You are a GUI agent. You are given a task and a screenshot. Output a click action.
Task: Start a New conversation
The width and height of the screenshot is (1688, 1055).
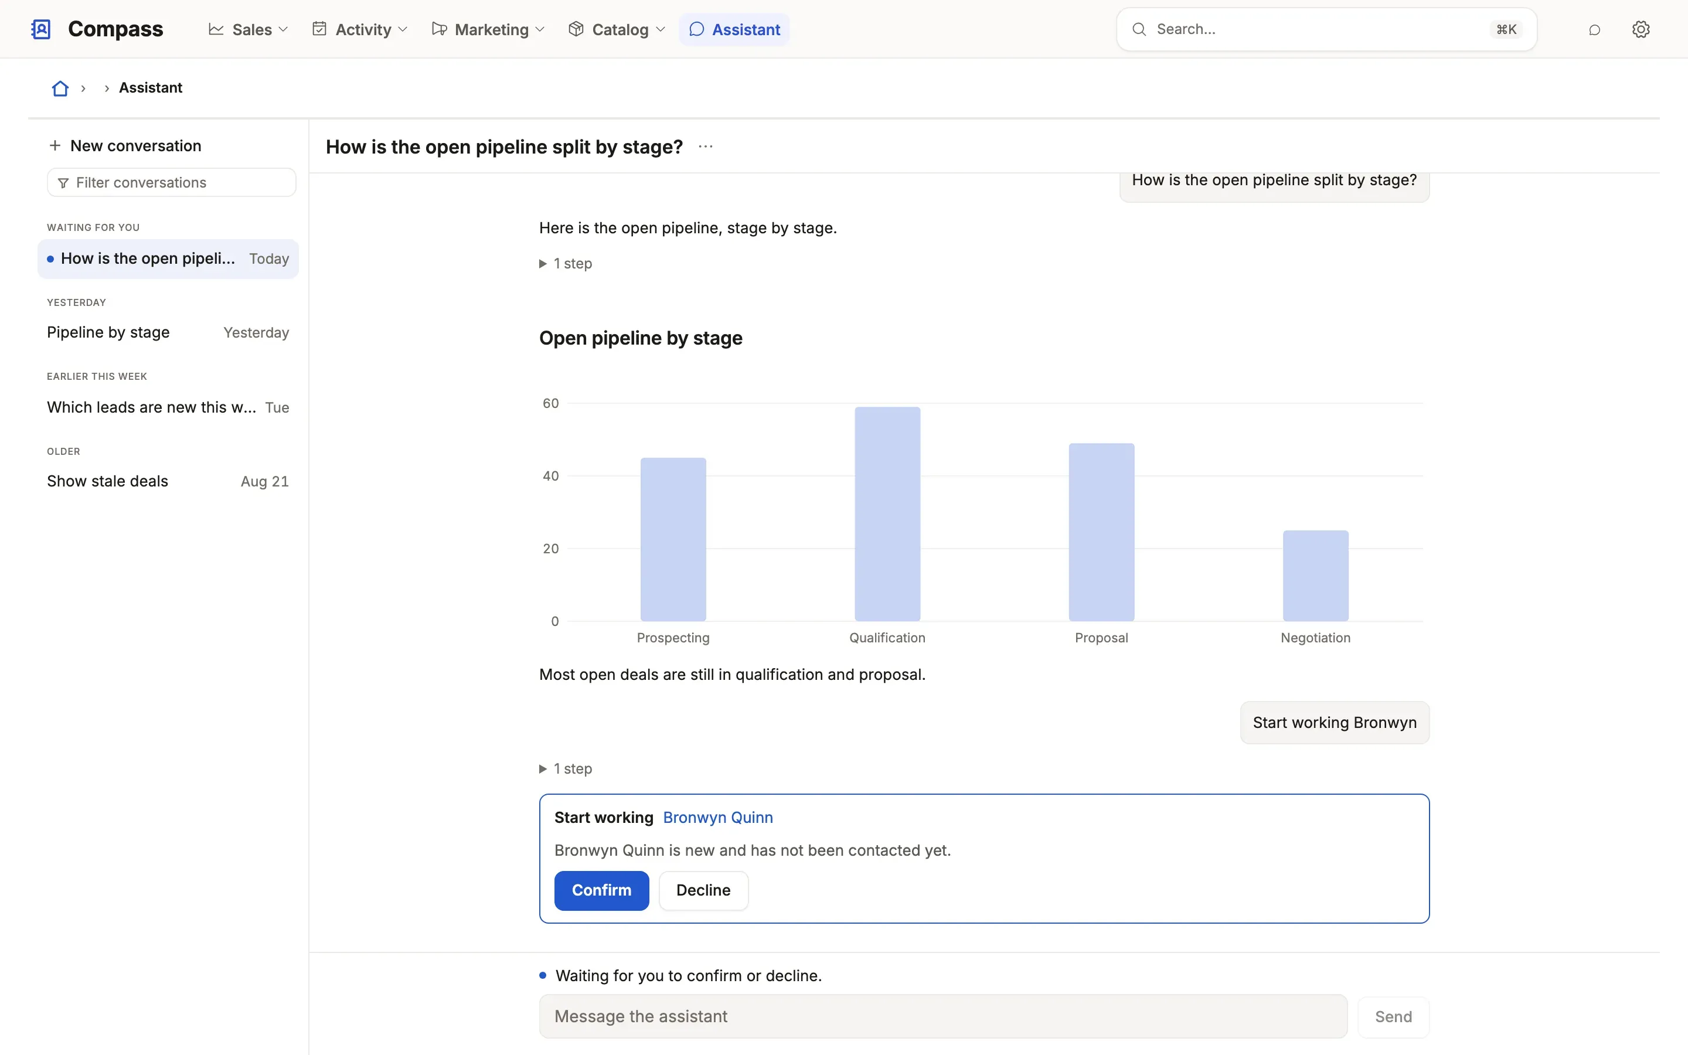coord(125,146)
